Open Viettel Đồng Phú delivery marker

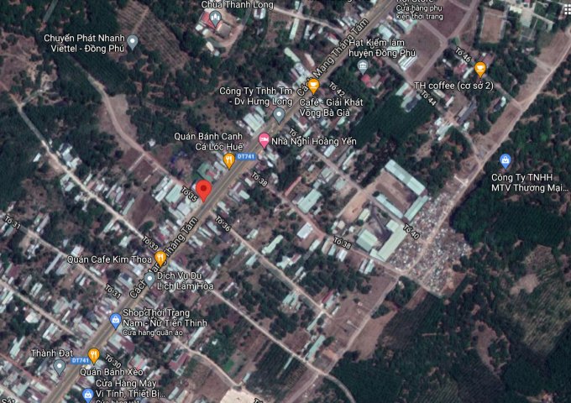click(x=133, y=41)
